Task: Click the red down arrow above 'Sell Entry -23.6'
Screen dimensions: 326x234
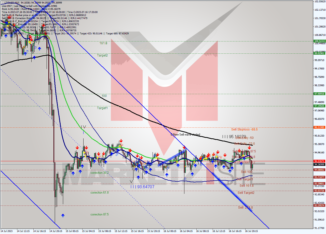Action: [x=249, y=148]
